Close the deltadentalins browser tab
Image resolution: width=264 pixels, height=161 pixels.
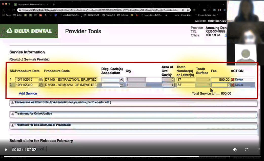(48, 5)
